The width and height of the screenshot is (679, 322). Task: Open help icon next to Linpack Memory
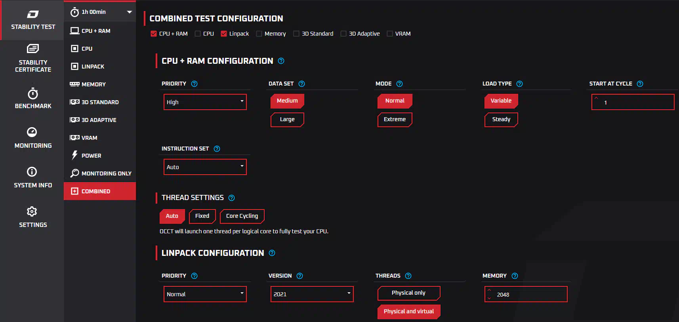[515, 276]
